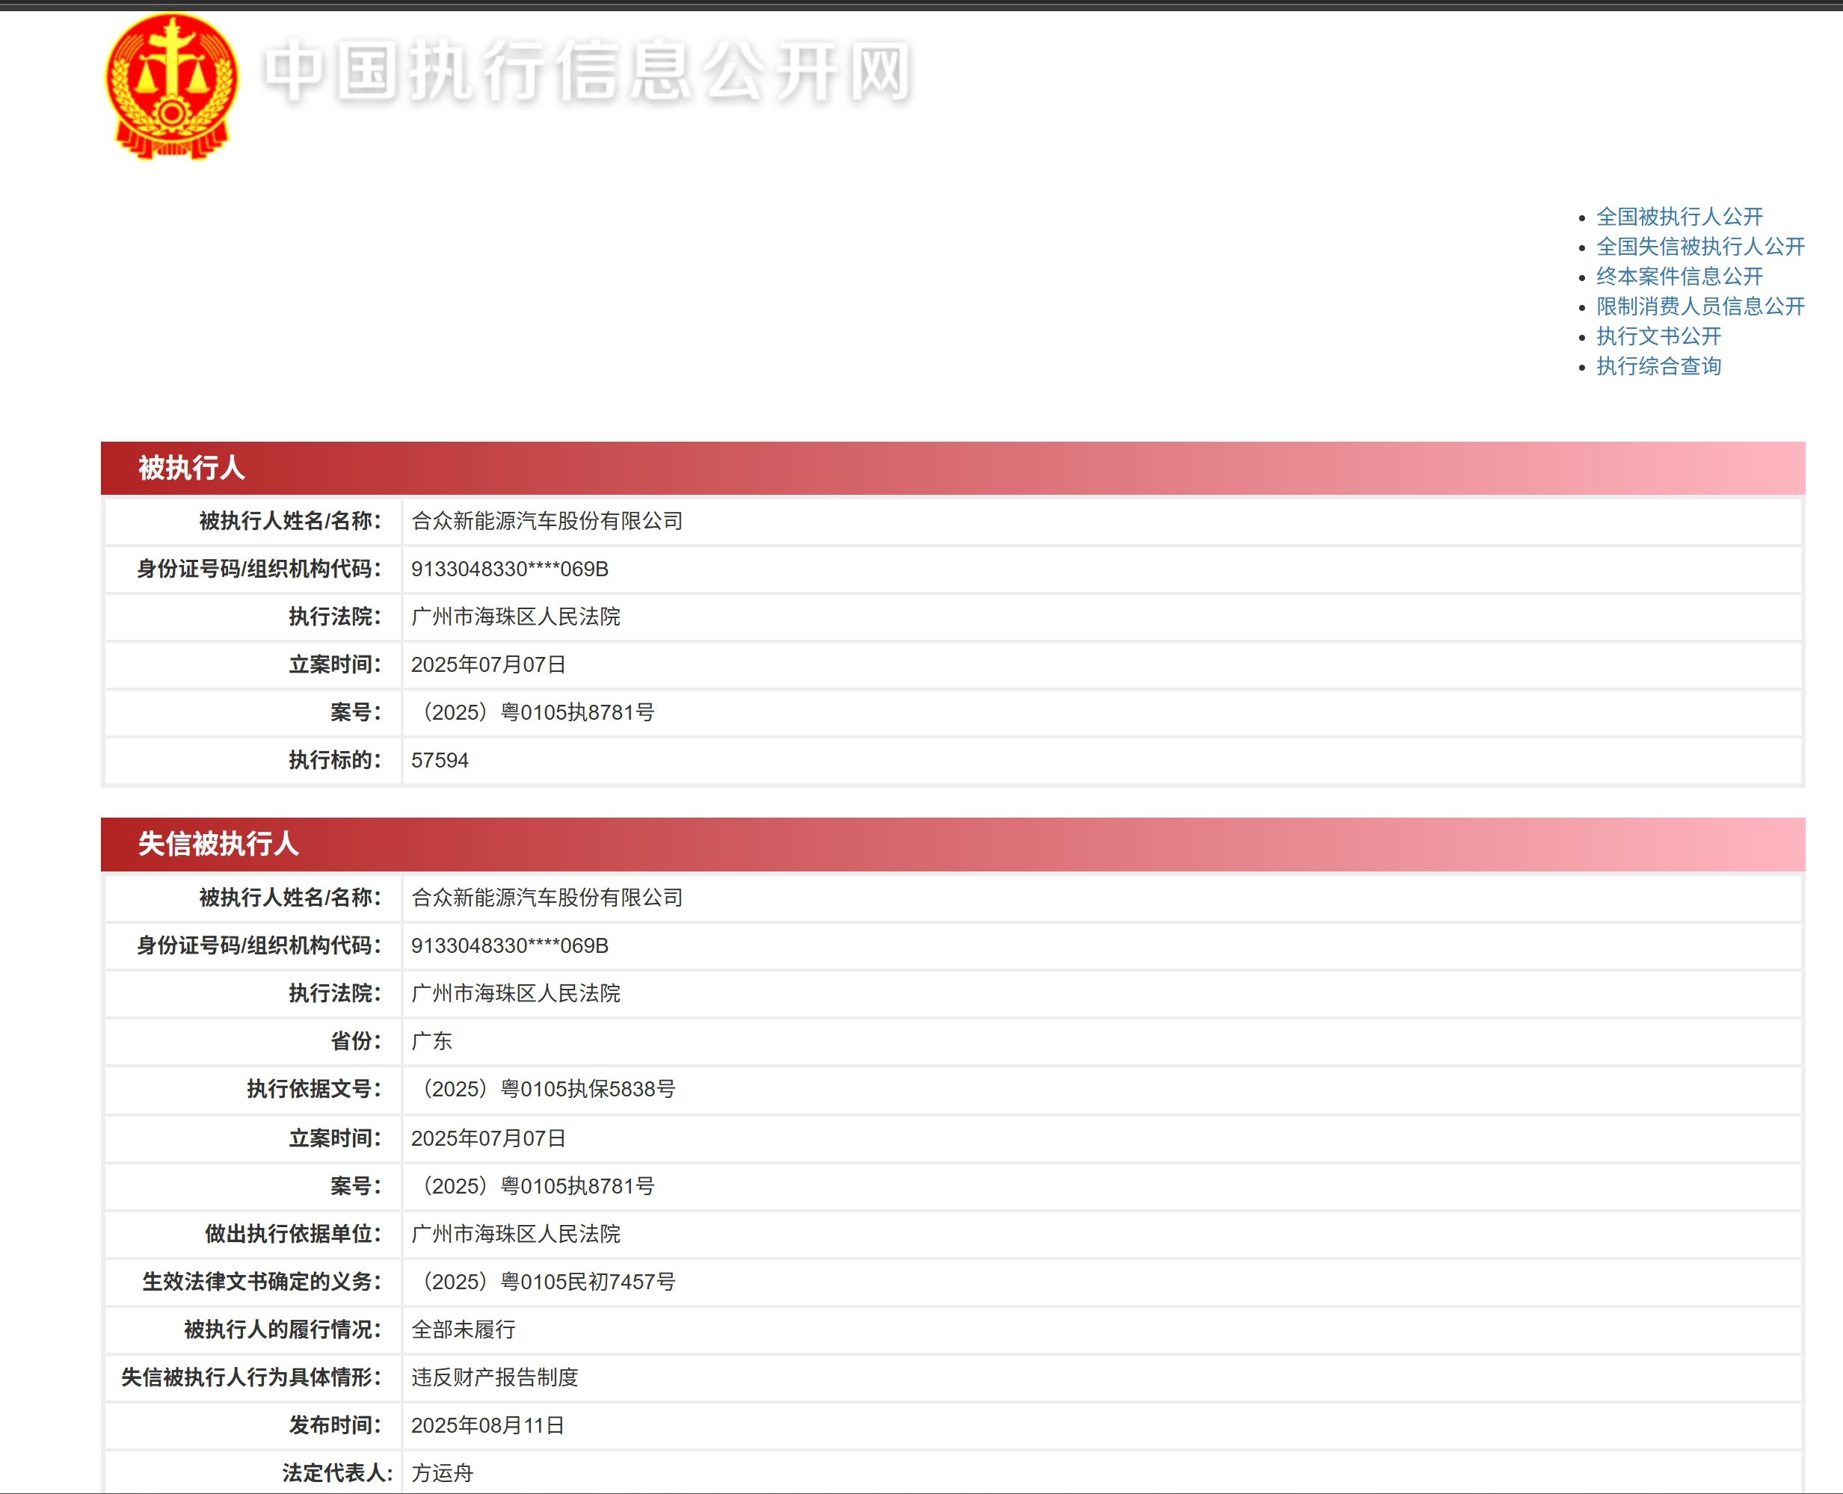
Task: Select fulfillment status 全部未履行
Action: (x=463, y=1330)
